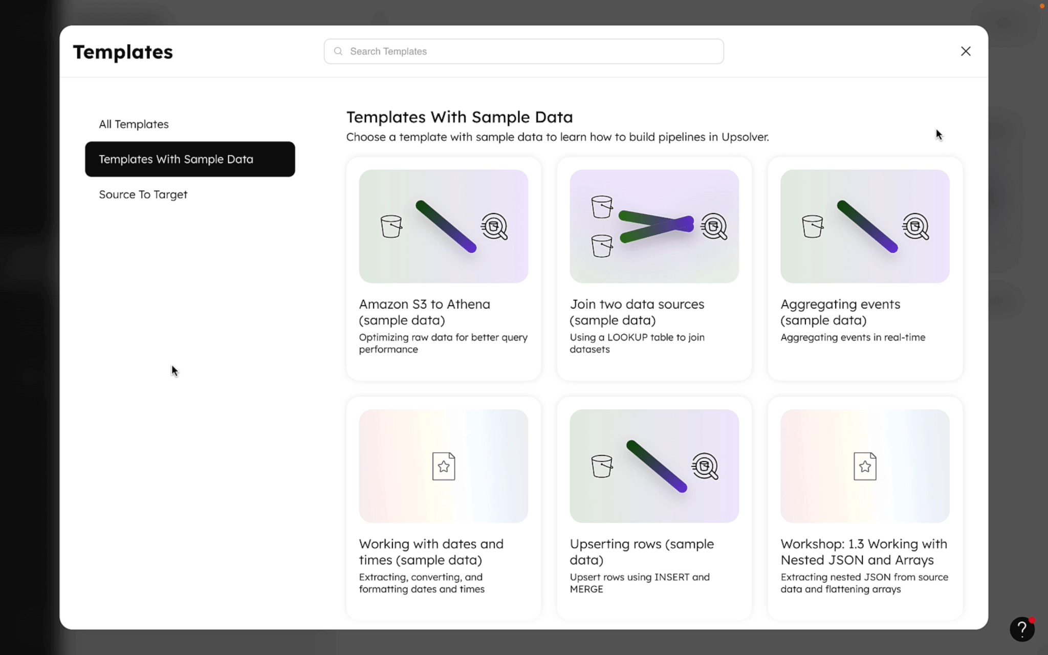This screenshot has width=1048, height=655.
Task: Click the search magnifier icon in the search bar
Action: (338, 51)
